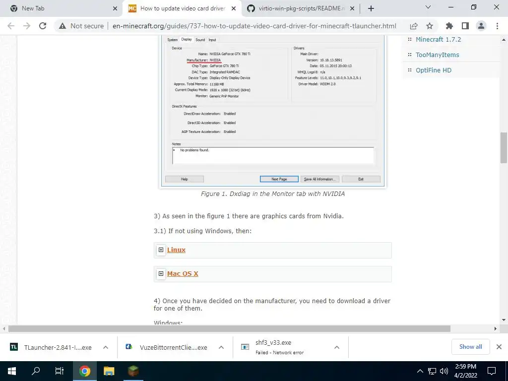Open the notification center icon
508x381 pixels.
click(x=492, y=371)
